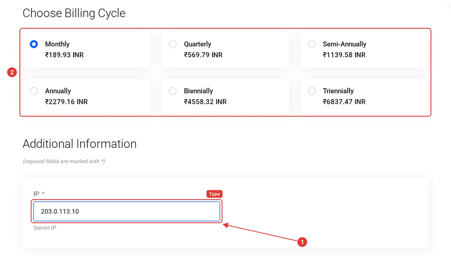Click the Additional Information heading

tap(80, 144)
